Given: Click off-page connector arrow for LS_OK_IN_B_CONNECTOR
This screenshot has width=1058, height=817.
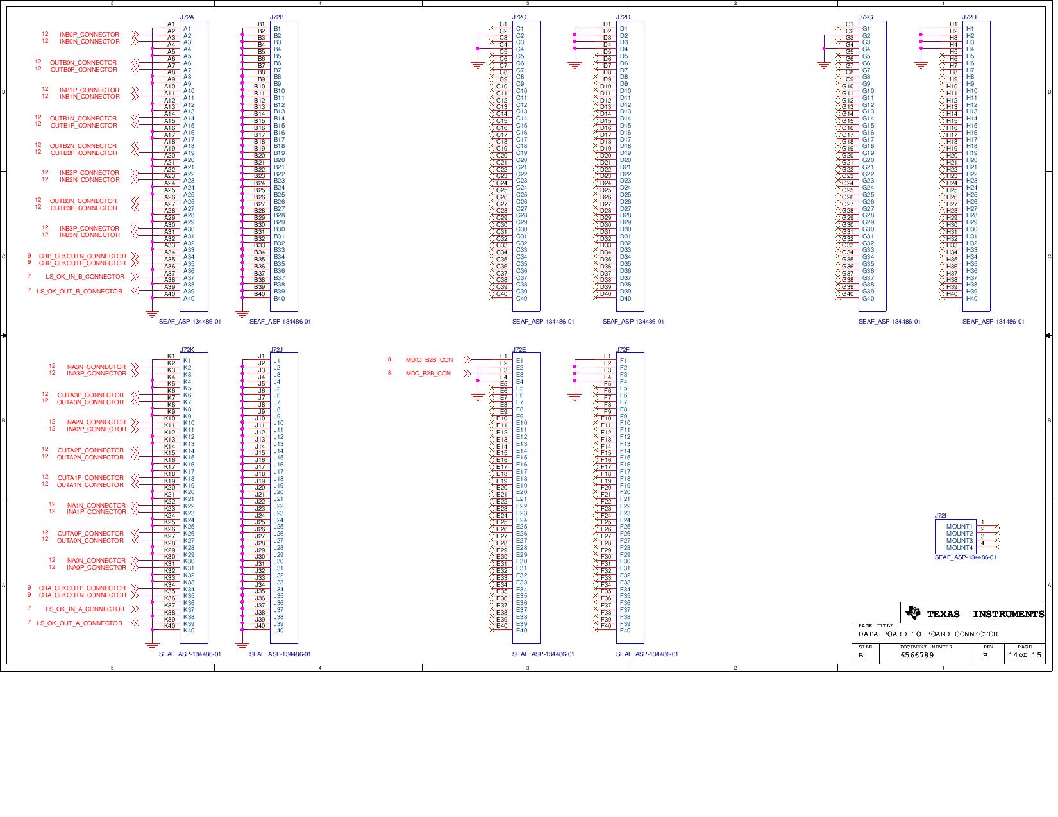Looking at the screenshot, I should coord(135,277).
